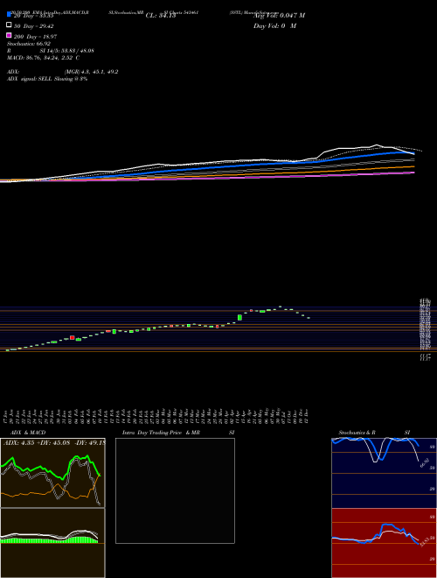Click the magenta 200 Day EMA legend swatch
The image size is (437, 578).
coord(9,35)
